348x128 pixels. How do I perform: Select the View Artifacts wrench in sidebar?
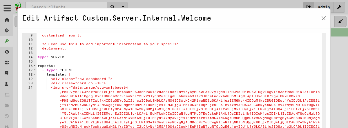click(x=7, y=41)
